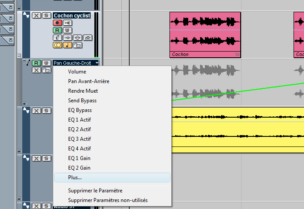The height and width of the screenshot is (209, 304).
Task: Toggle stereo/mono rings icon on Cochon cyclist
Action: click(57, 45)
